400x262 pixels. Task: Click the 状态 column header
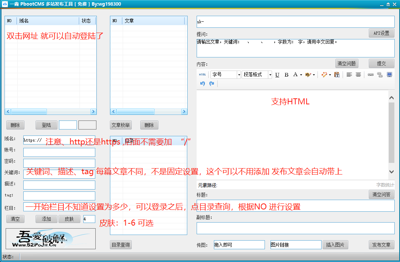pyautogui.click(x=87, y=21)
